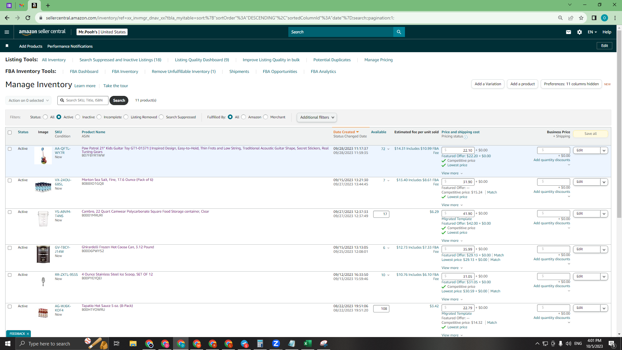Screen dimensions: 622x350
Task: Open the Windows Start menu
Action: (8, 344)
